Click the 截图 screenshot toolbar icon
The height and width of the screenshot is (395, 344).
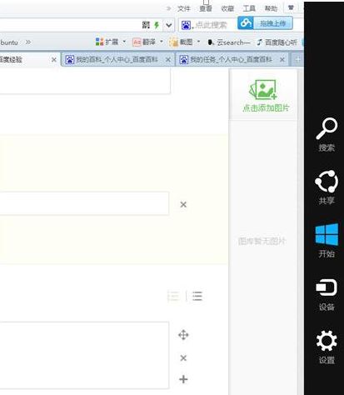coord(174,42)
